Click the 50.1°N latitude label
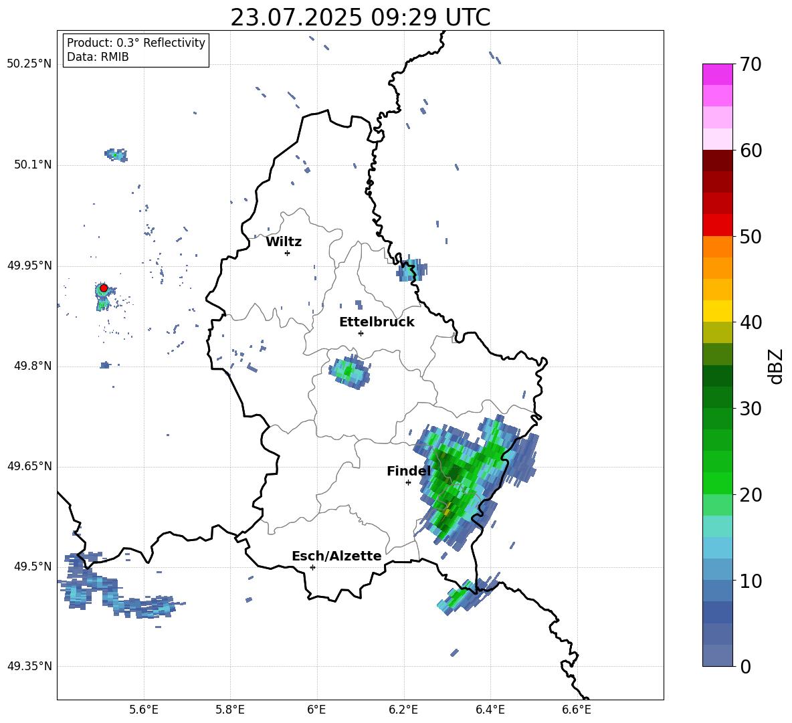The image size is (792, 723). point(33,165)
